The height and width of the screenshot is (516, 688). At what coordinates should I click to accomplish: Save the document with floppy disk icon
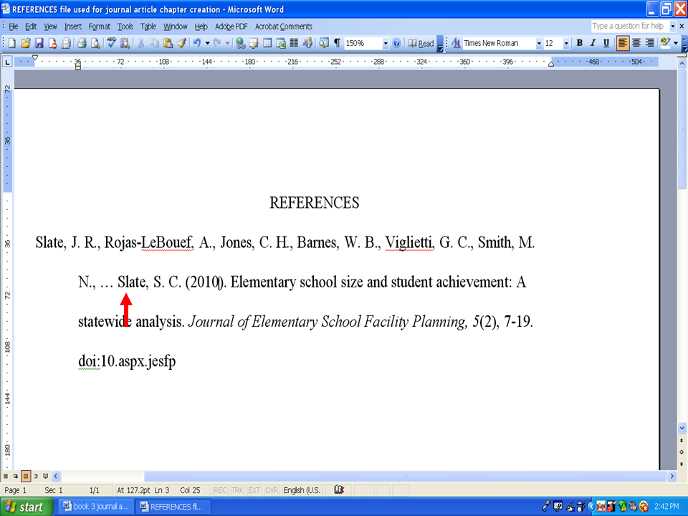click(39, 43)
